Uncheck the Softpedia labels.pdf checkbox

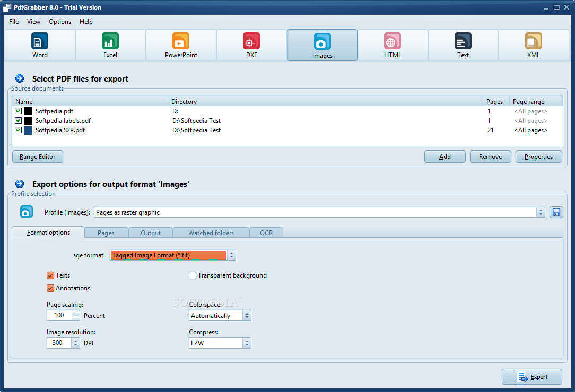tap(19, 120)
